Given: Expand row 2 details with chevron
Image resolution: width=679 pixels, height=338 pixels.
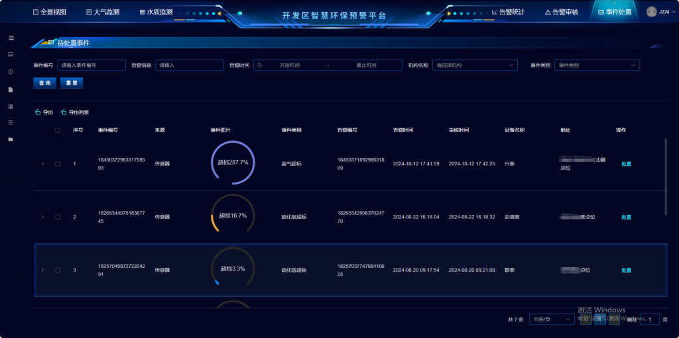Looking at the screenshot, I should tap(42, 217).
